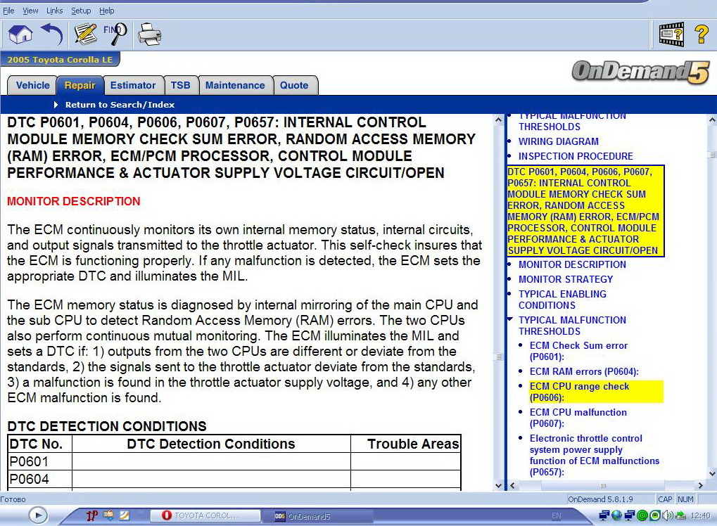Open MONITOR DESCRIPTION sidebar link

(x=572, y=264)
